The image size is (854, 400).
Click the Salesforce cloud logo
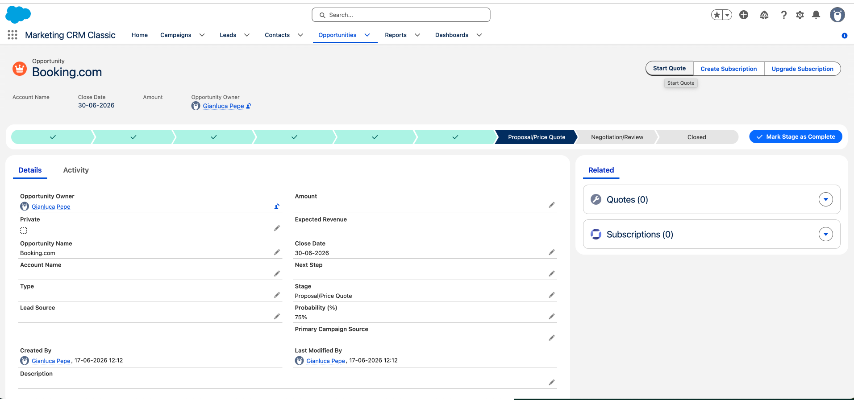pos(18,15)
